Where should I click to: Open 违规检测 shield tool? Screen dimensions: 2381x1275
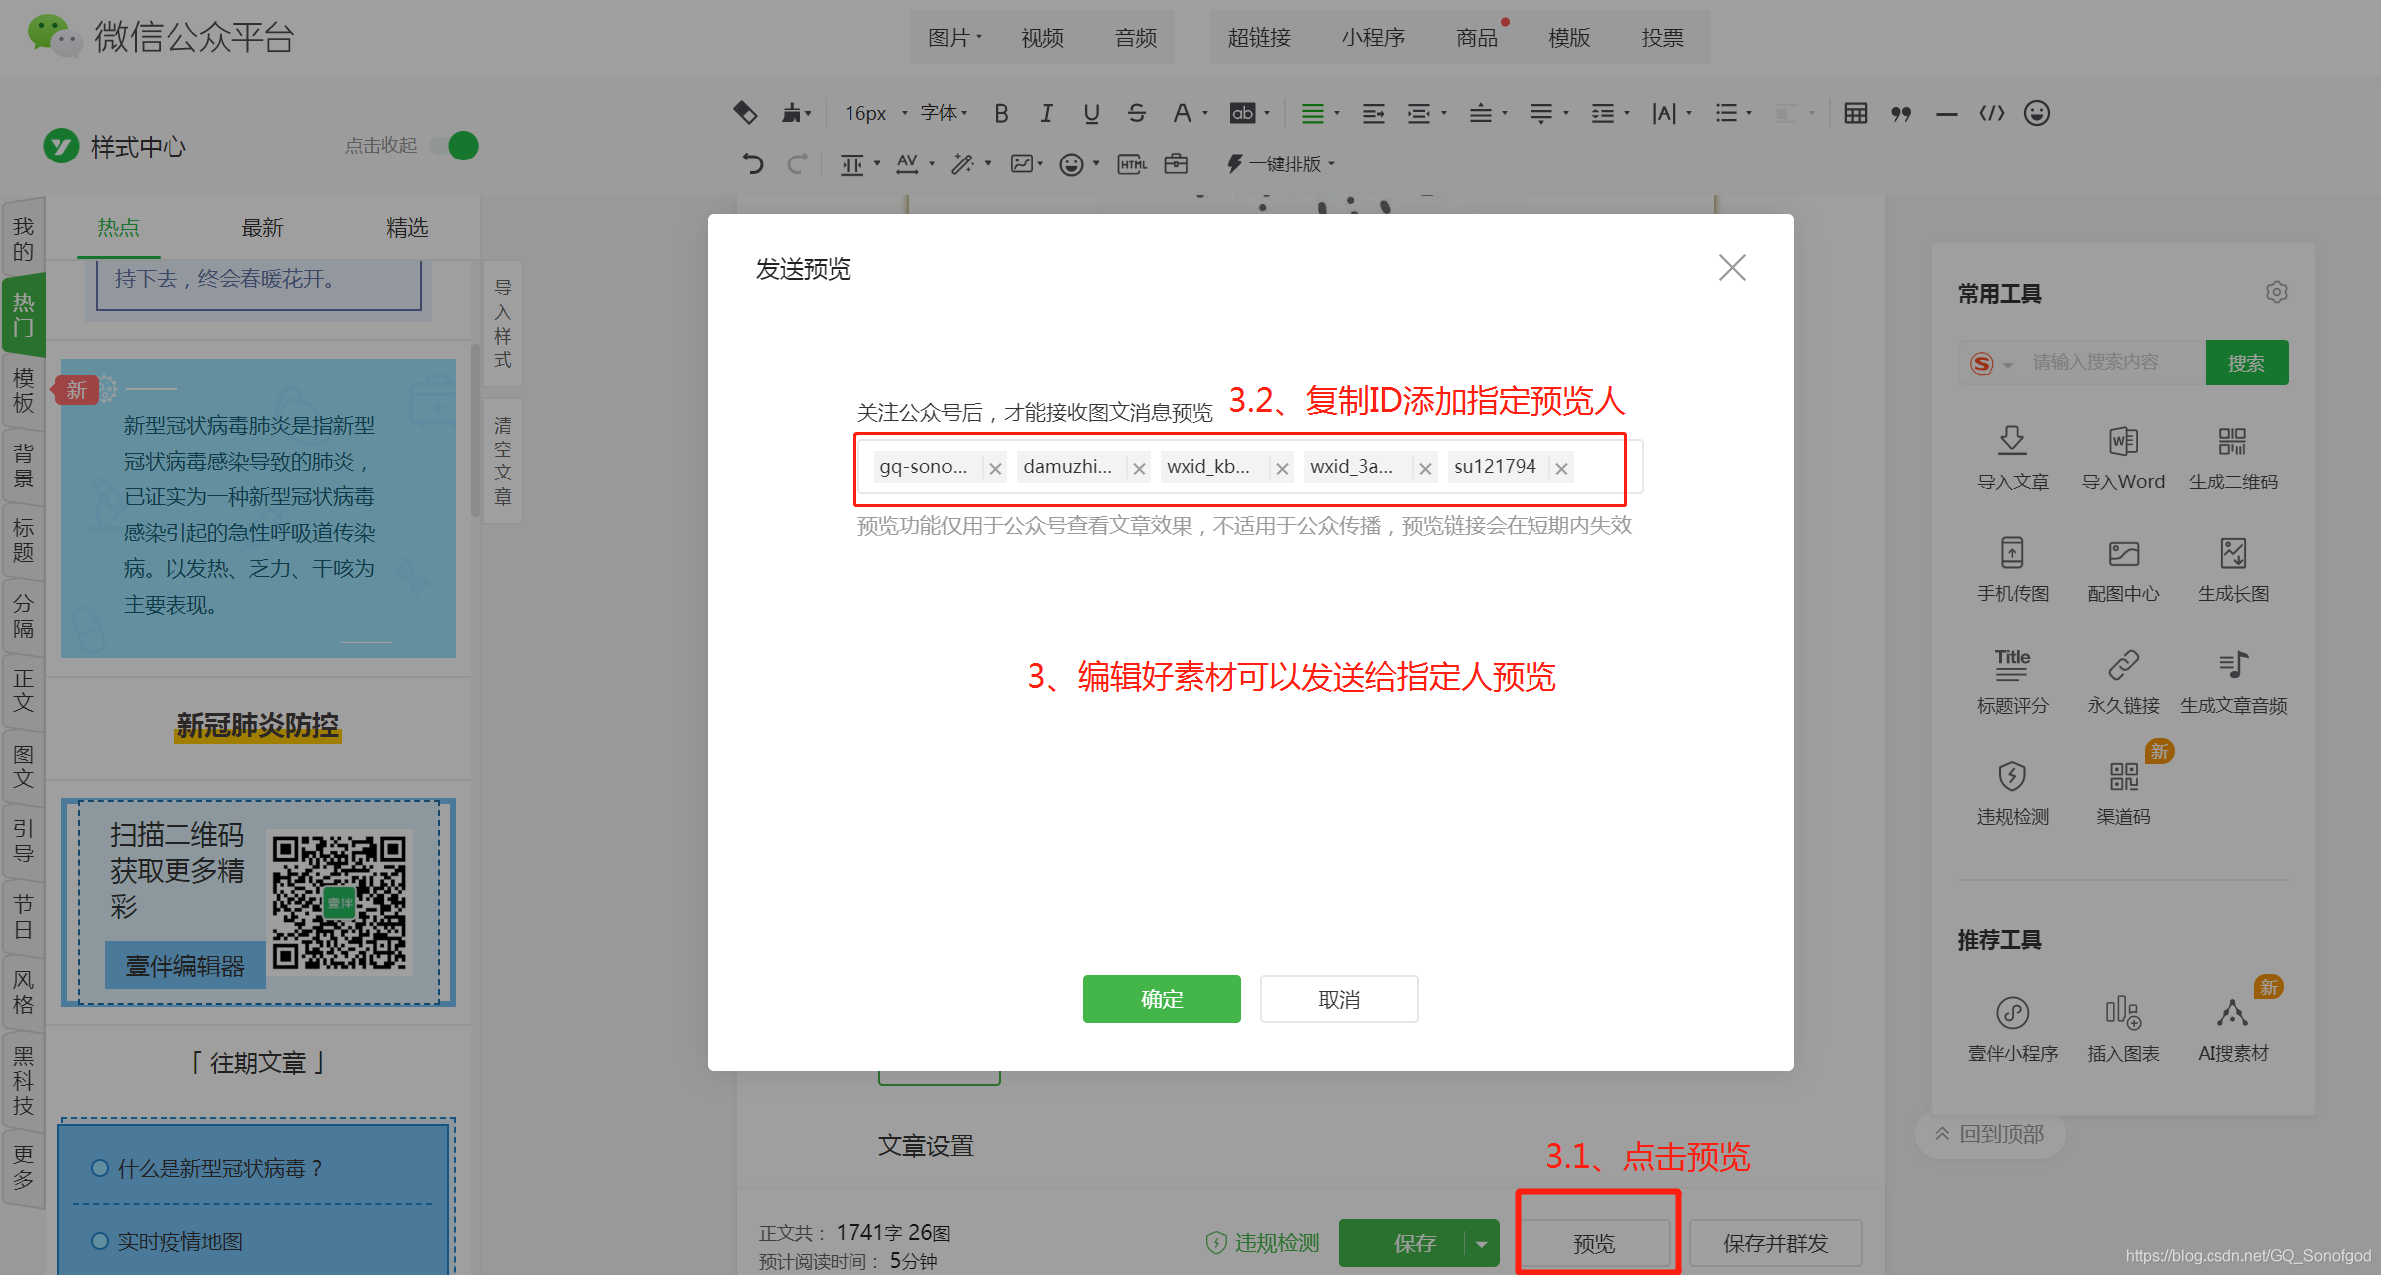point(2012,793)
